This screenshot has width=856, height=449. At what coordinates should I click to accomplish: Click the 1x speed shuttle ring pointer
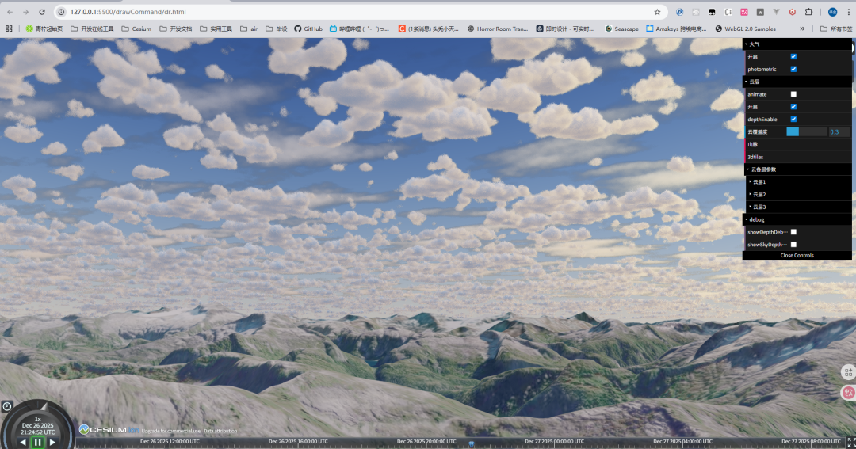[x=44, y=408]
